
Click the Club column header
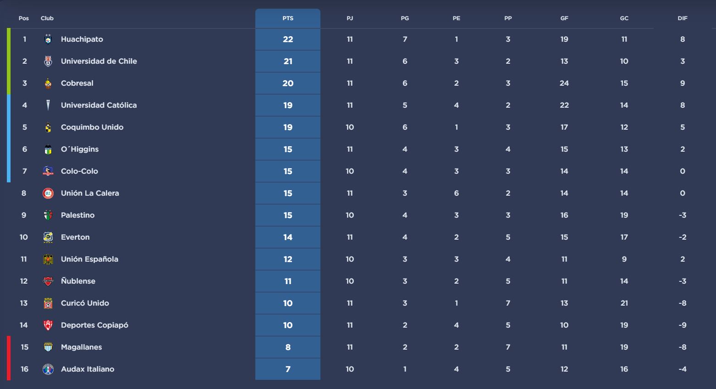(47, 18)
